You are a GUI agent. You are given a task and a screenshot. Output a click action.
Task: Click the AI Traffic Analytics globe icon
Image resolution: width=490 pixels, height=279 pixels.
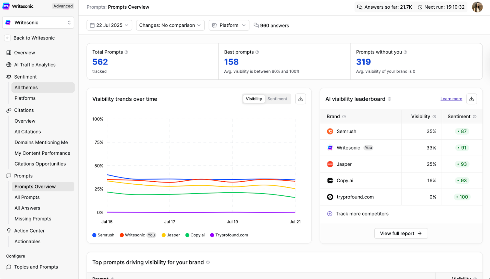click(9, 65)
